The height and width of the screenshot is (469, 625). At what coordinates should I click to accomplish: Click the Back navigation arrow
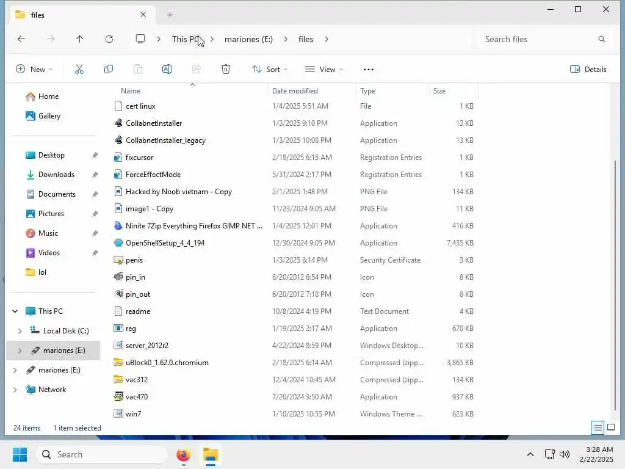click(21, 38)
